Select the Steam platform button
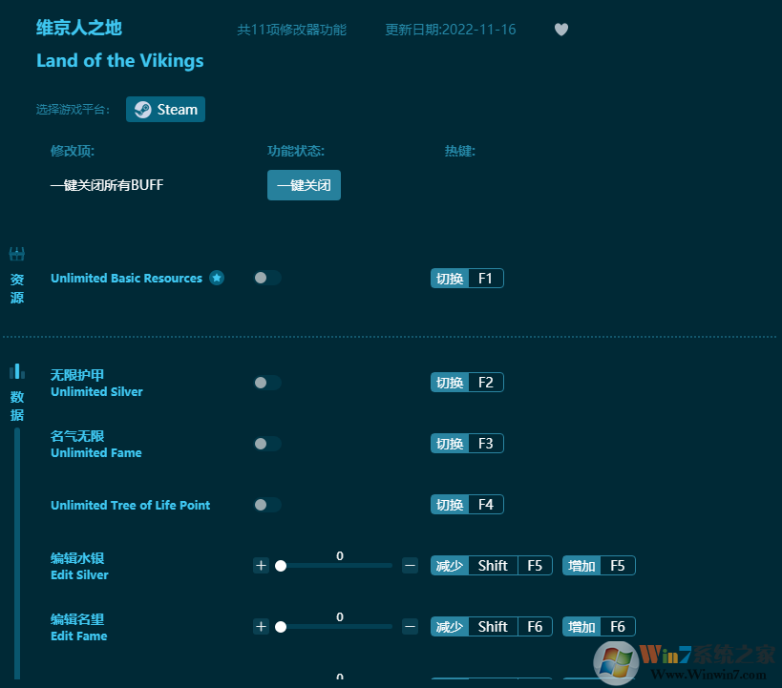The width and height of the screenshot is (782, 688). [165, 109]
